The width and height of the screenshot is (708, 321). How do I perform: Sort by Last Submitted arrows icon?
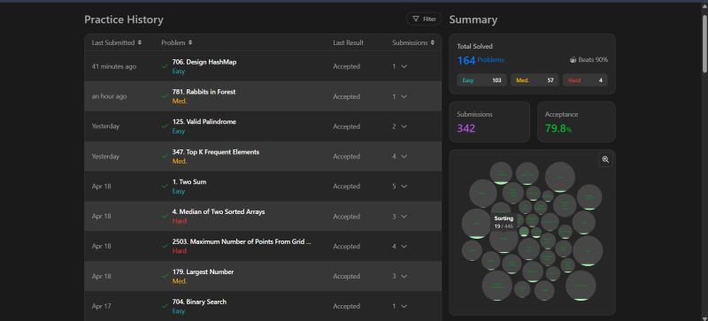[x=140, y=42]
